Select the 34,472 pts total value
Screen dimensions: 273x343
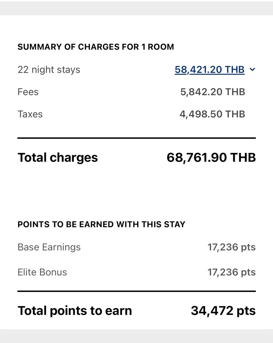(x=223, y=310)
